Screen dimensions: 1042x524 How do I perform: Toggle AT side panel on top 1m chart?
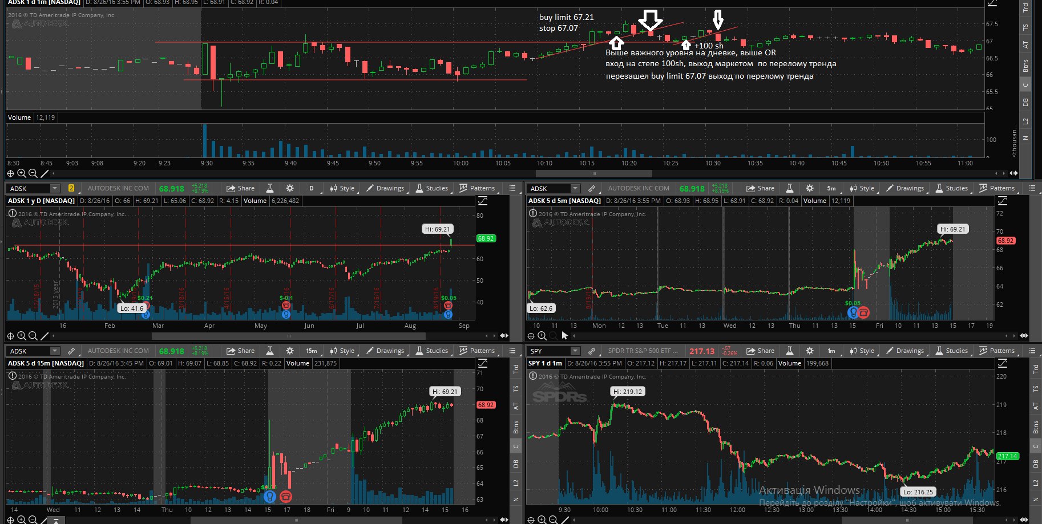(x=1025, y=44)
